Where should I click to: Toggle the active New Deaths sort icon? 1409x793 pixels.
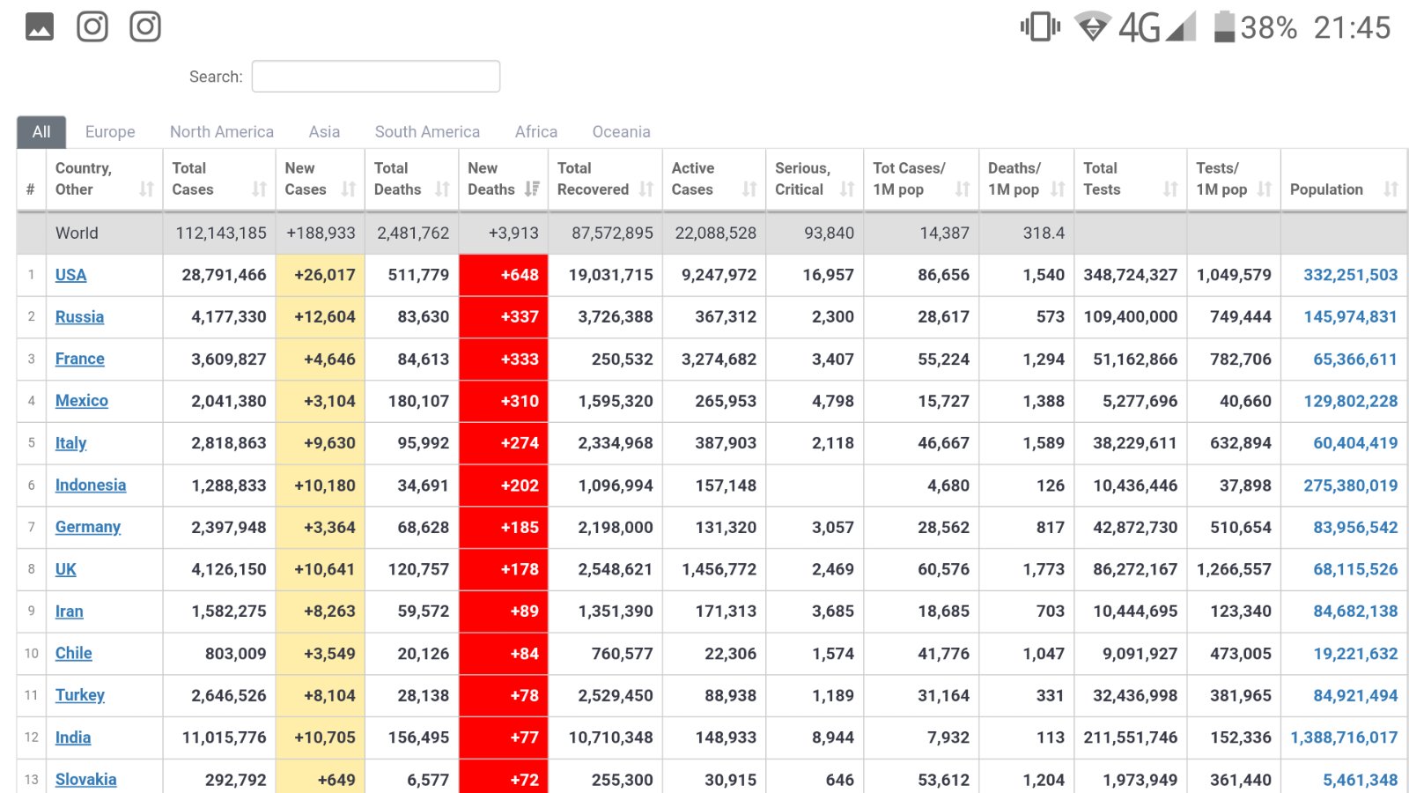point(532,189)
